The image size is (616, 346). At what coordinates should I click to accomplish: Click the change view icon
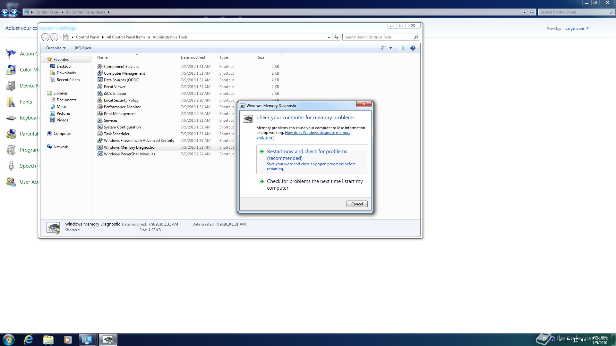[x=383, y=48]
